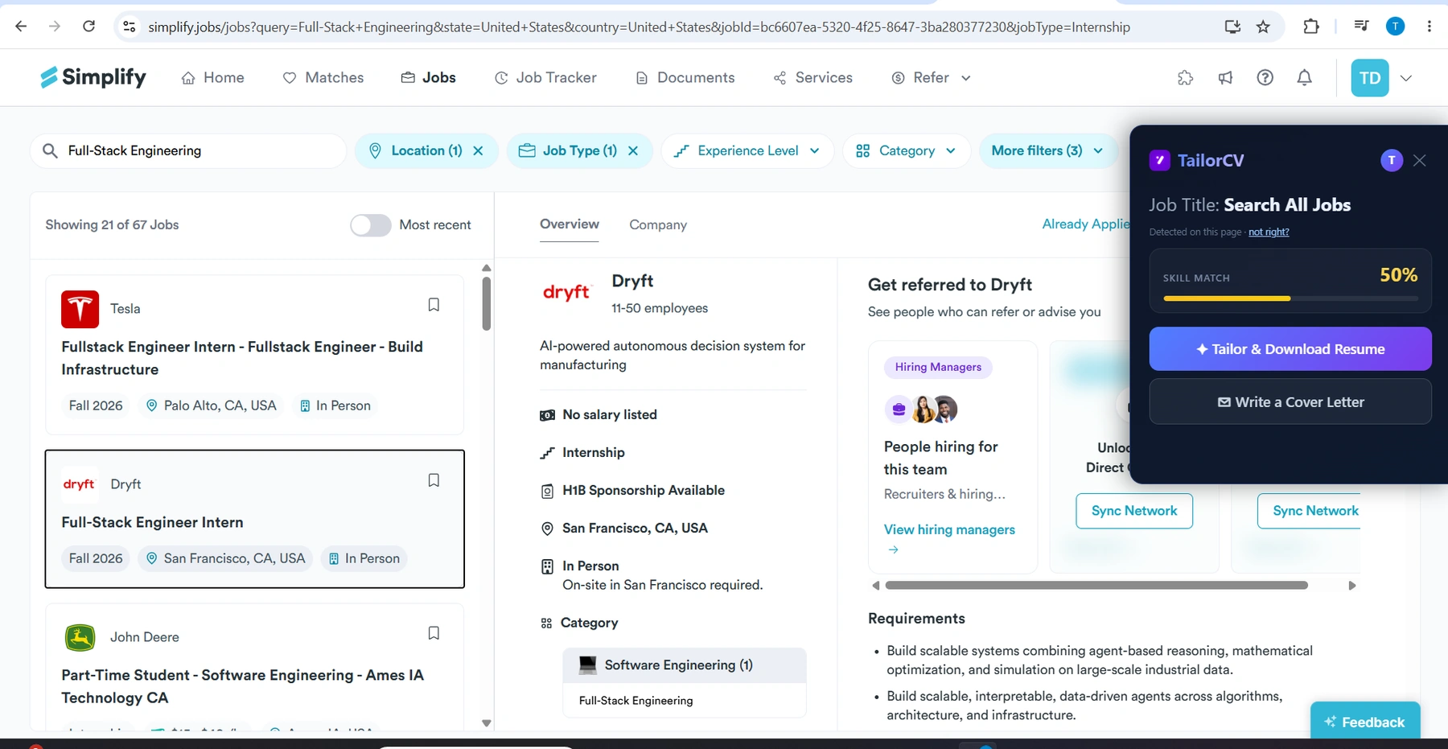
Task: Expand the Experience Level dropdown
Action: tap(747, 150)
